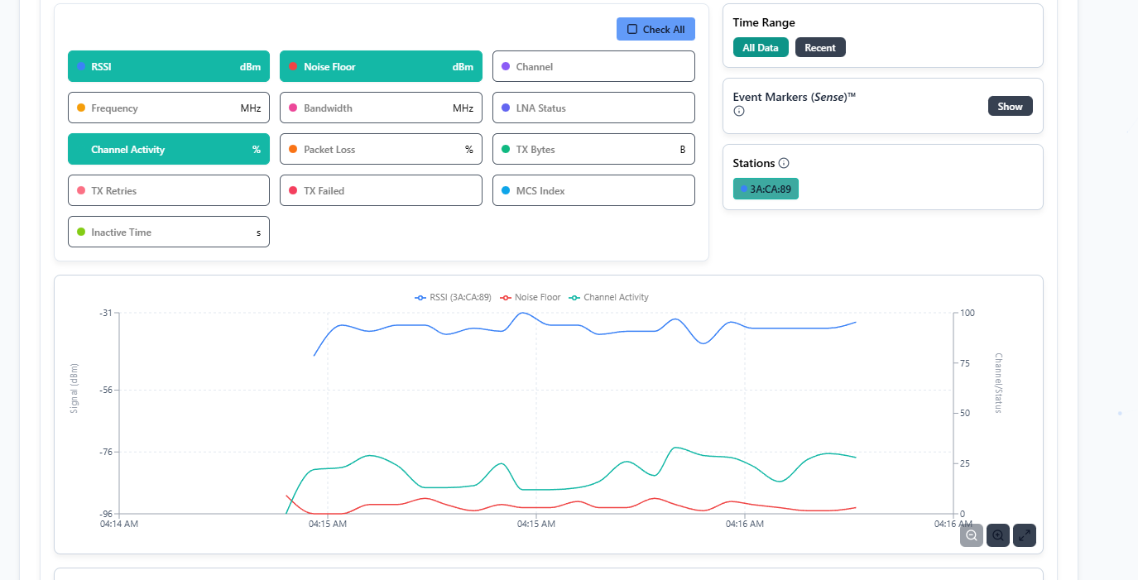
Task: Tick the Check All checkbox button
Action: (655, 29)
